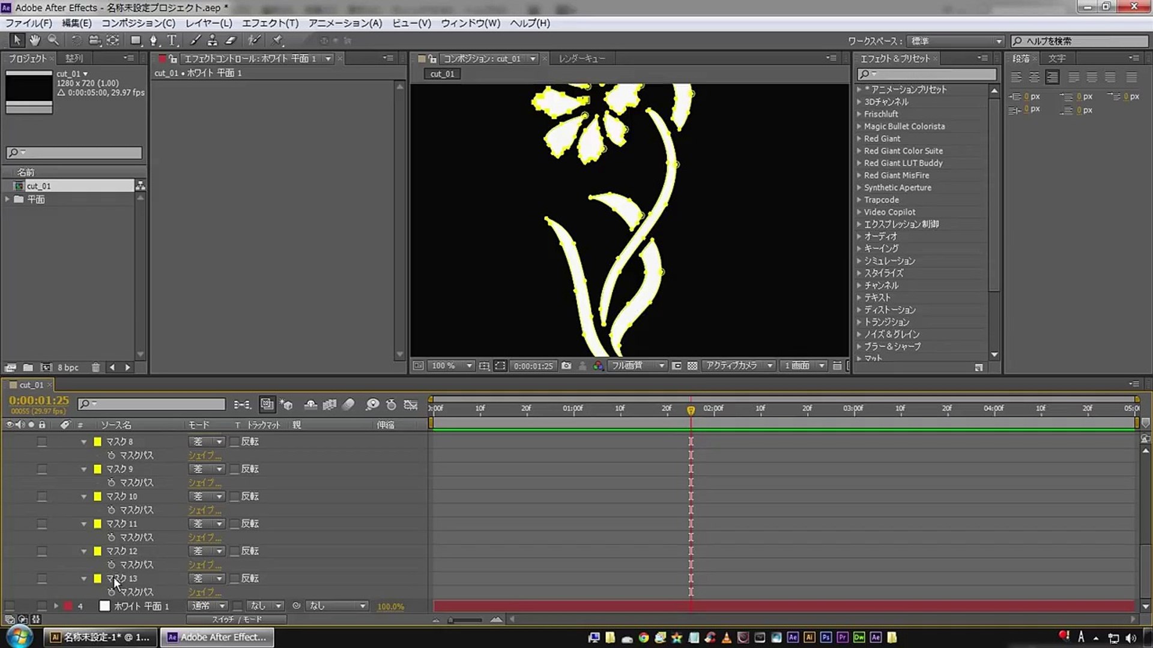Toggle transparency grid in composition viewer
Screen dimensions: 1153x648
(x=692, y=365)
